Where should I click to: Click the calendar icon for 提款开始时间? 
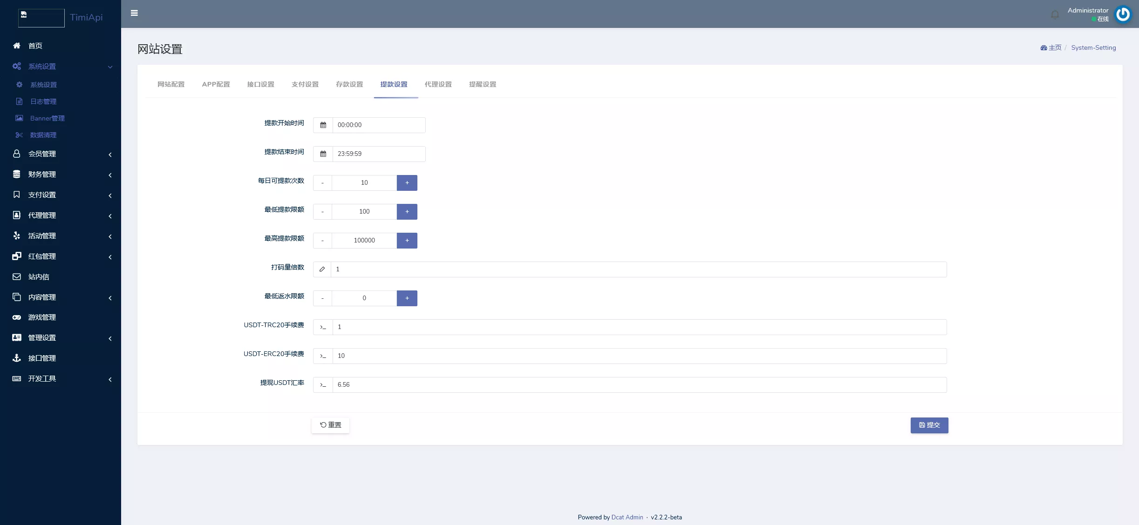pyautogui.click(x=323, y=125)
